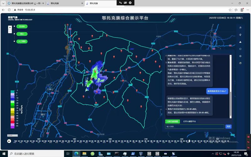Click the chat panel scrollbar thumb
The image size is (251, 157).
click(x=231, y=104)
